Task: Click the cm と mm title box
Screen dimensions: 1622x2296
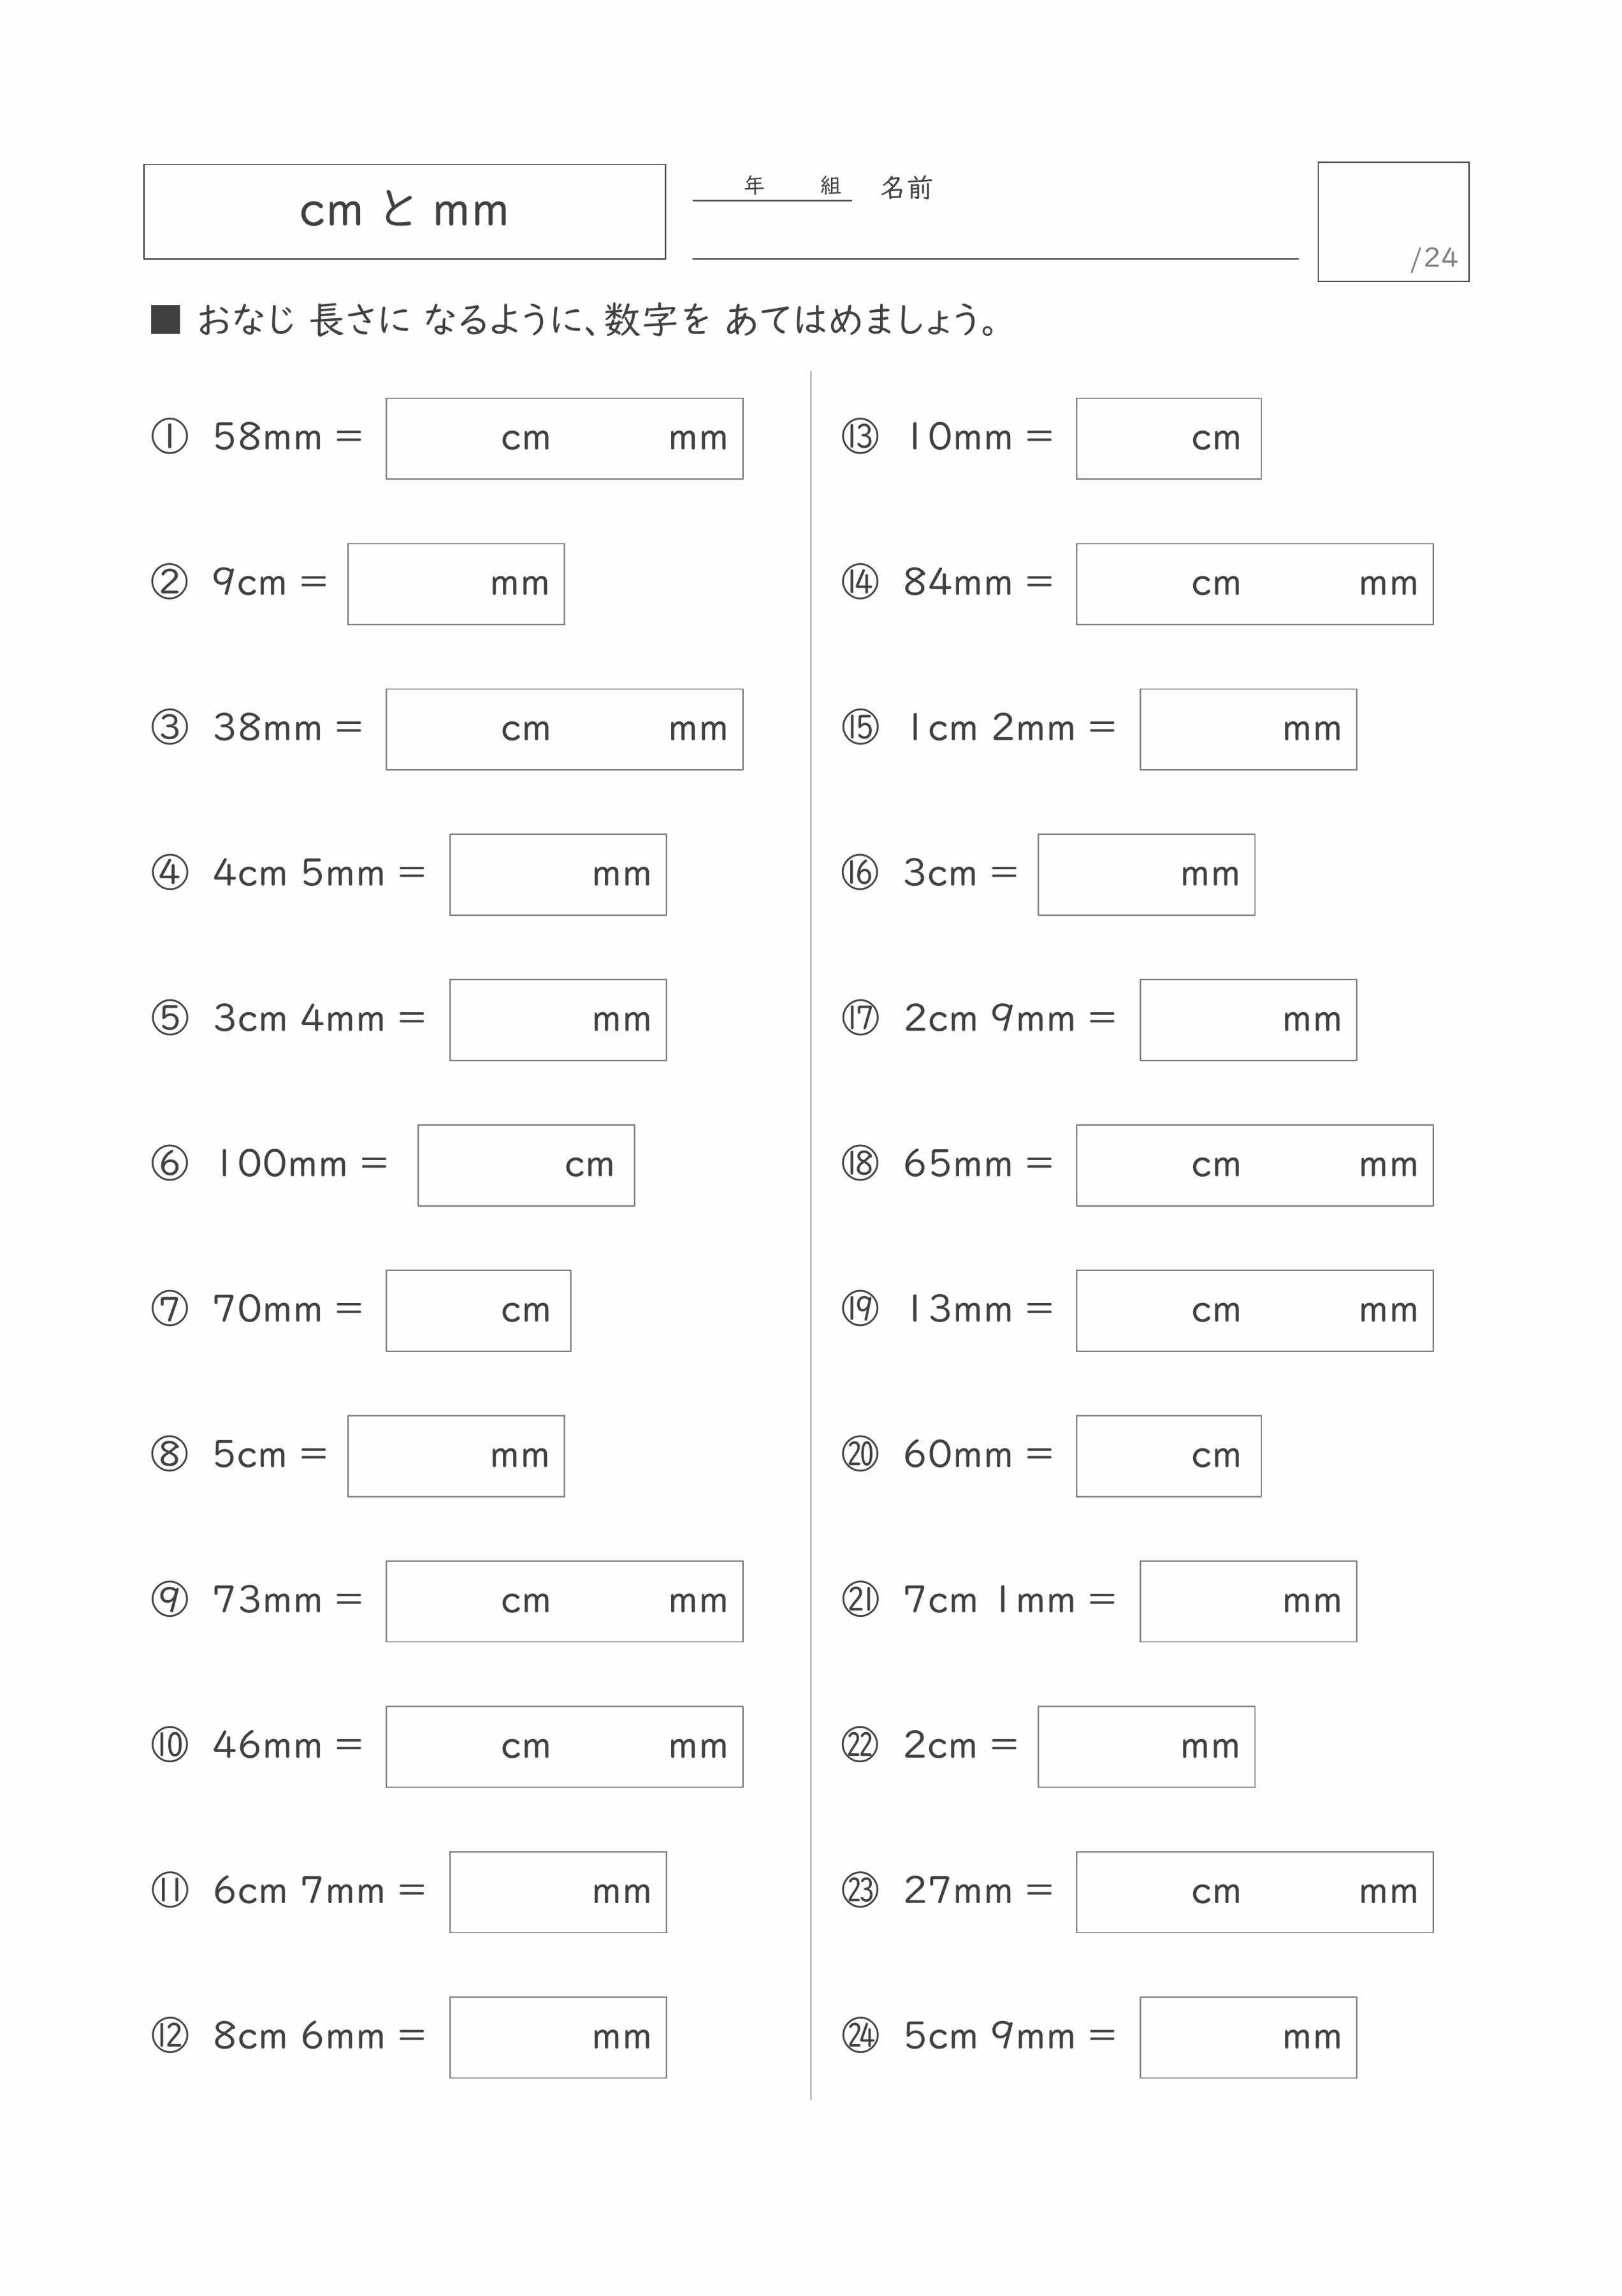Action: coord(405,212)
